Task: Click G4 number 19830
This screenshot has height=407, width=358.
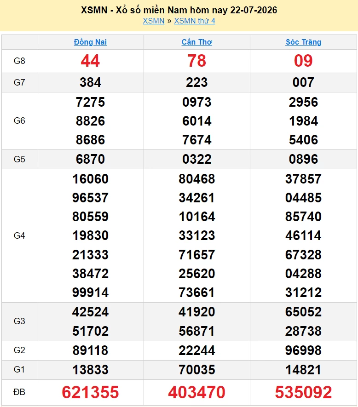Action: (x=90, y=235)
